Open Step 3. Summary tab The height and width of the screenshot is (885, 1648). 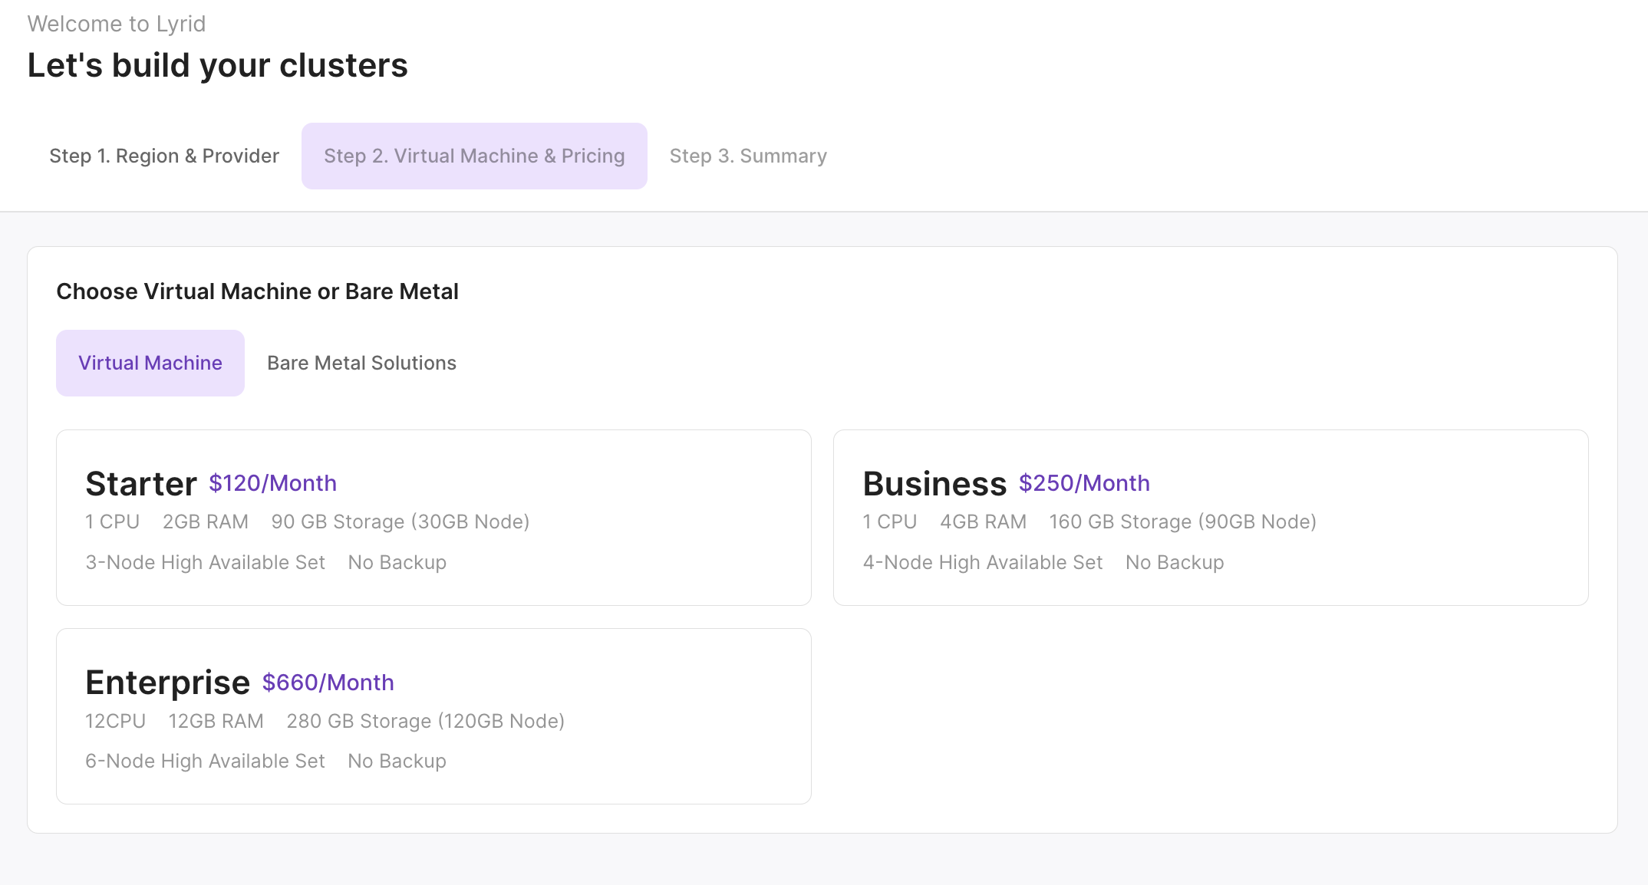coord(748,156)
